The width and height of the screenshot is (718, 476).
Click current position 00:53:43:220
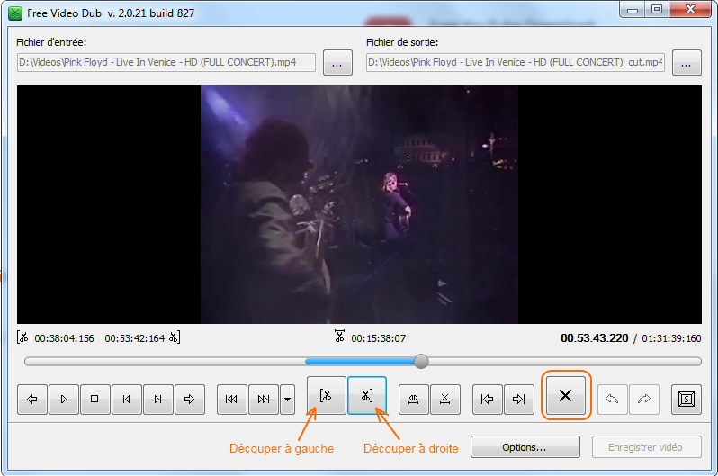tap(595, 338)
